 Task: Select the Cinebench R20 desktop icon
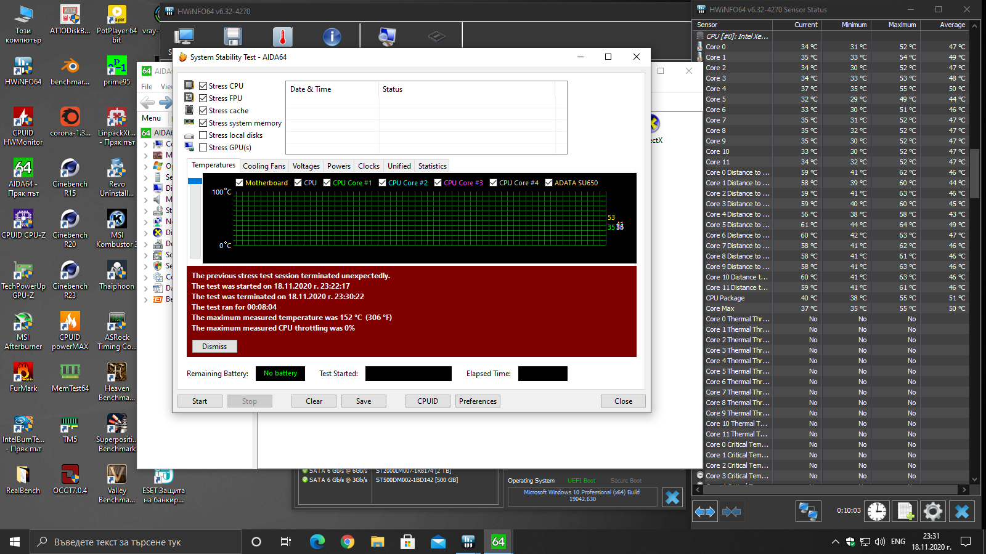[x=70, y=228]
